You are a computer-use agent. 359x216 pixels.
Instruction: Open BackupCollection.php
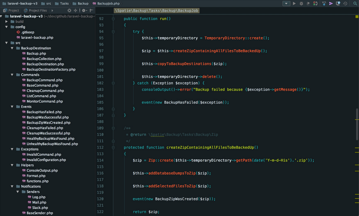(42, 59)
